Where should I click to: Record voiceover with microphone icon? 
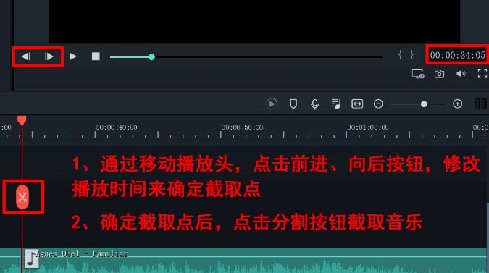click(314, 104)
